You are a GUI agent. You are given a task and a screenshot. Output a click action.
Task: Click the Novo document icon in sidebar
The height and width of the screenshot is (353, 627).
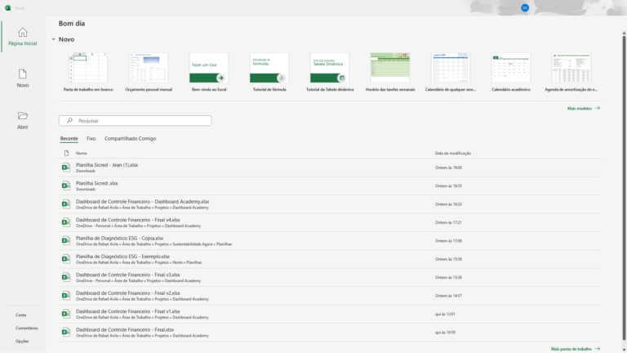(23, 74)
